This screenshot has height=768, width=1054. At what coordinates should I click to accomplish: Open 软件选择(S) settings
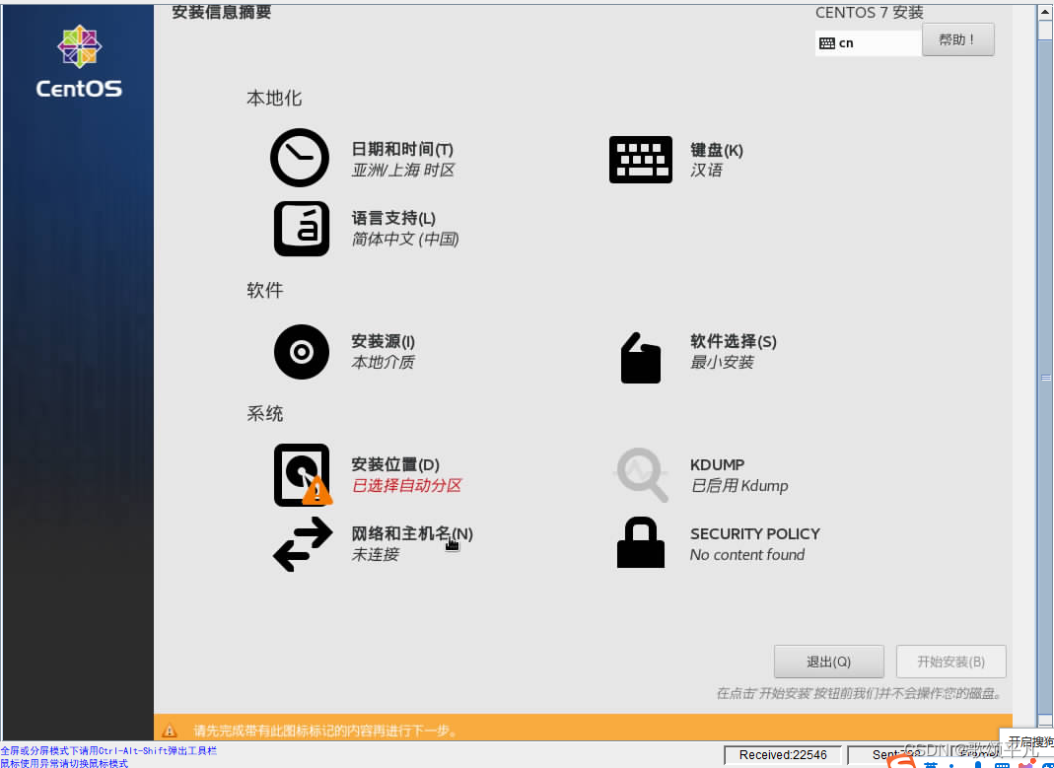pyautogui.click(x=734, y=341)
